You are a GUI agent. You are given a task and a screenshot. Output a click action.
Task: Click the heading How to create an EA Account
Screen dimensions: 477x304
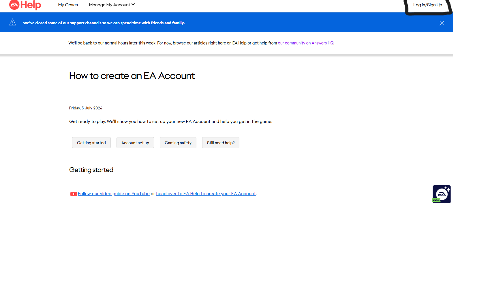pos(132,76)
